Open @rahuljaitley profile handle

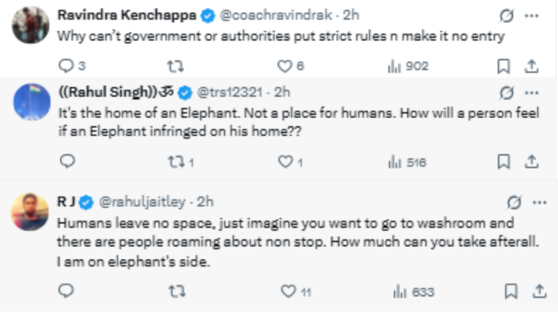click(142, 202)
